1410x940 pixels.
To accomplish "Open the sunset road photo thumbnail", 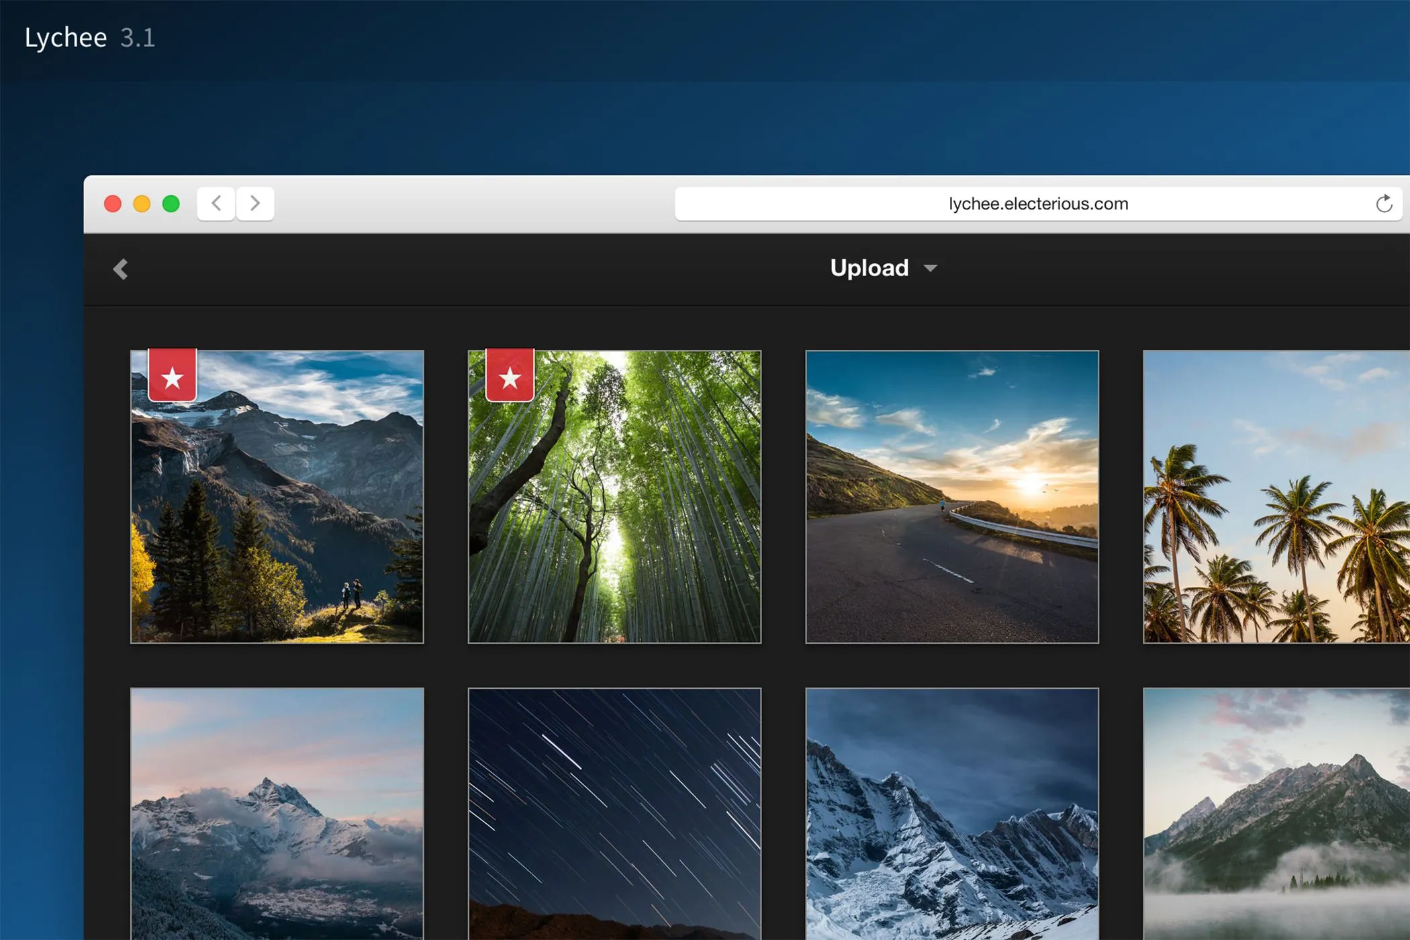I will tap(952, 497).
